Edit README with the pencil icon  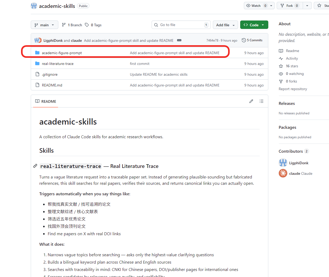click(251, 101)
